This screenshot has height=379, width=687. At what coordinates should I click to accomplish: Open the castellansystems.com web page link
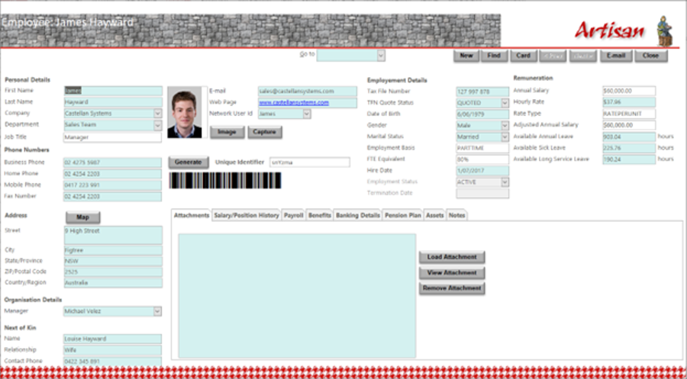(294, 103)
